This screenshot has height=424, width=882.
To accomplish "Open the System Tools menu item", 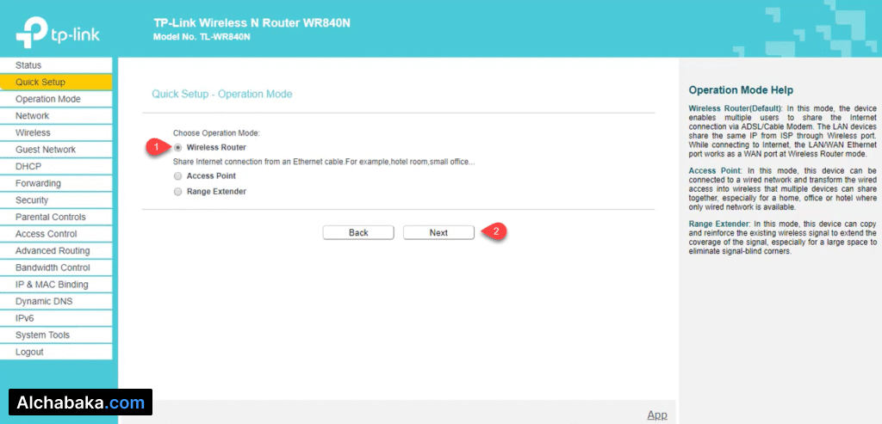I will pyautogui.click(x=56, y=335).
